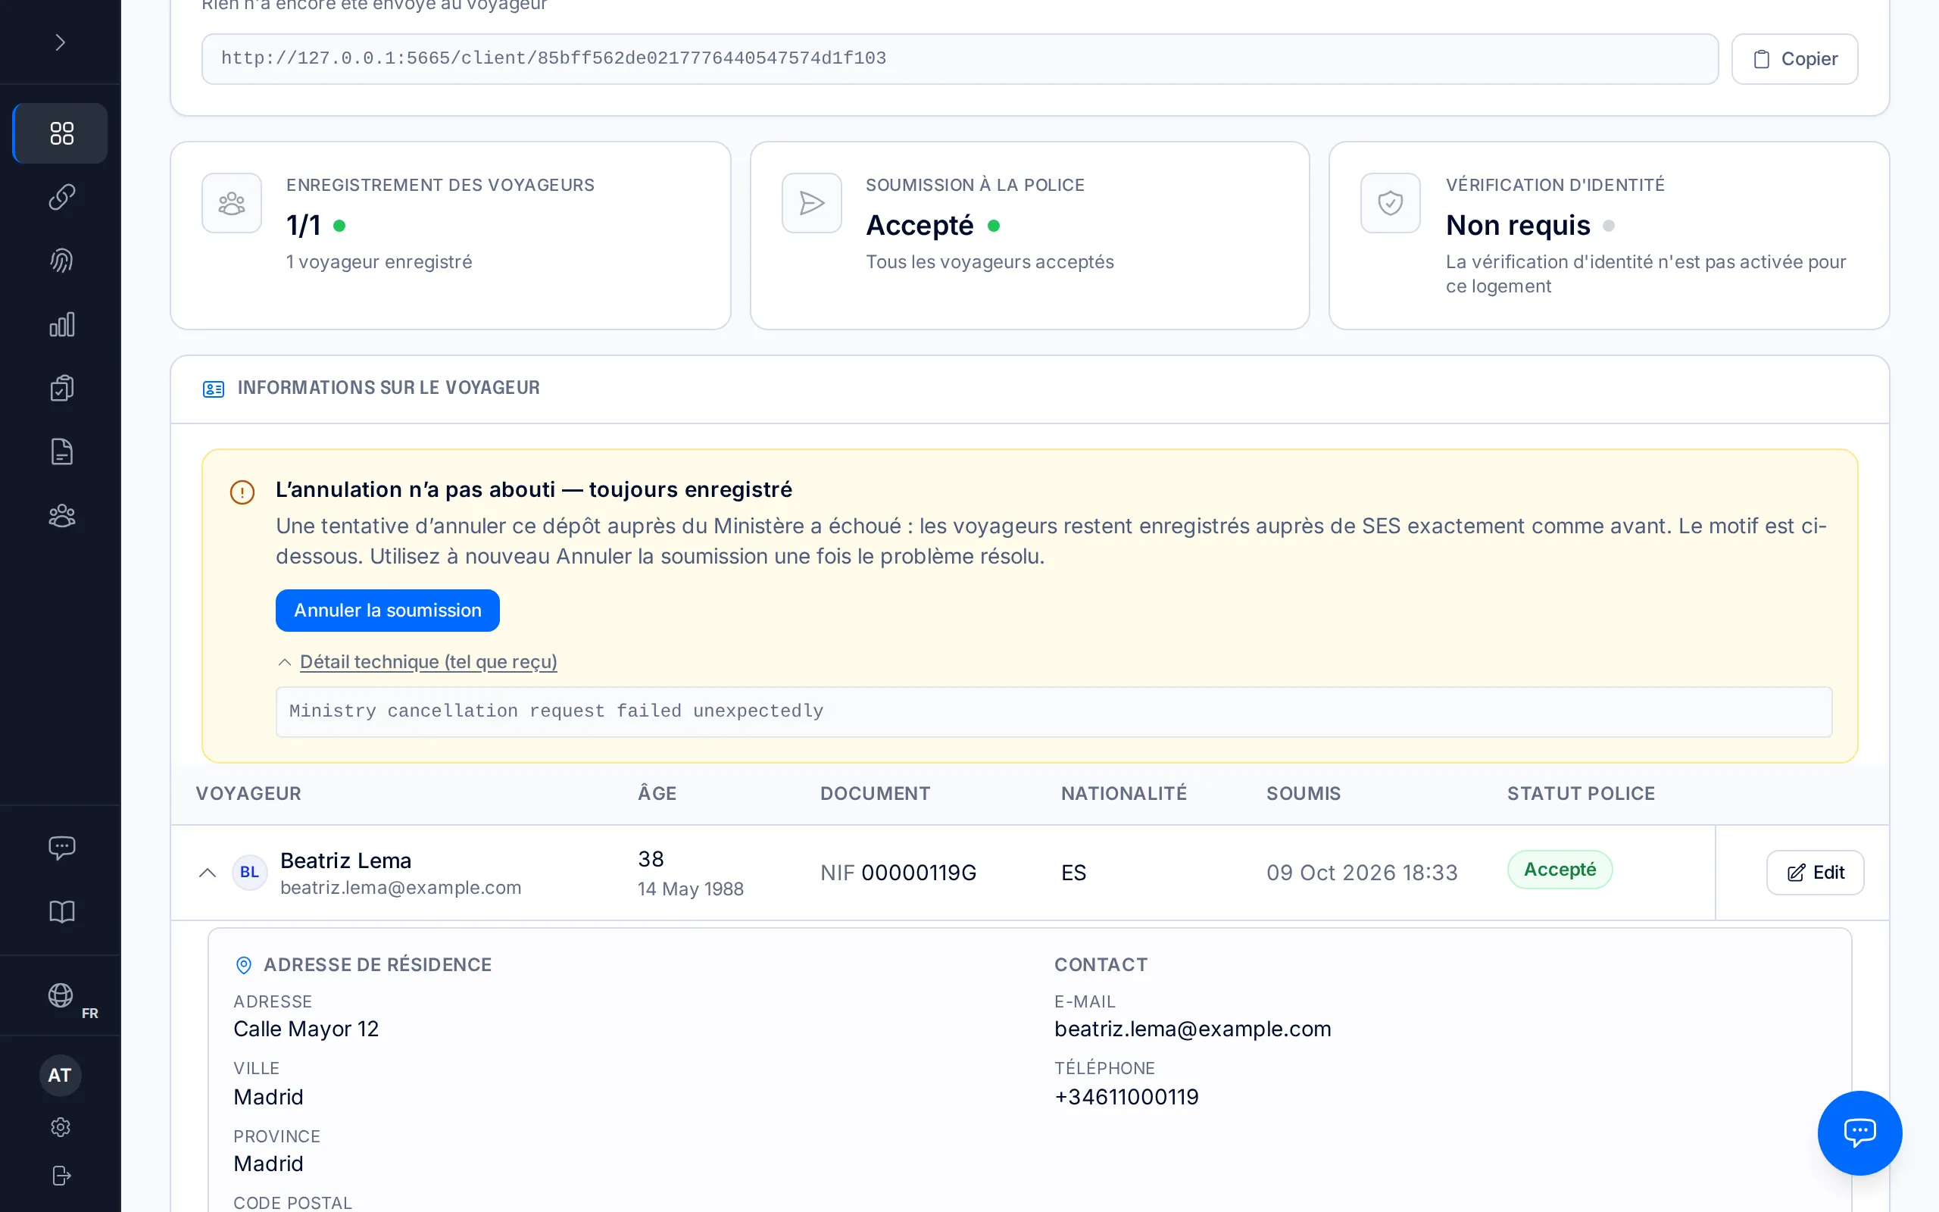Click the logout icon in sidebar
Screen dimensions: 1939x1212
pos(61,1175)
